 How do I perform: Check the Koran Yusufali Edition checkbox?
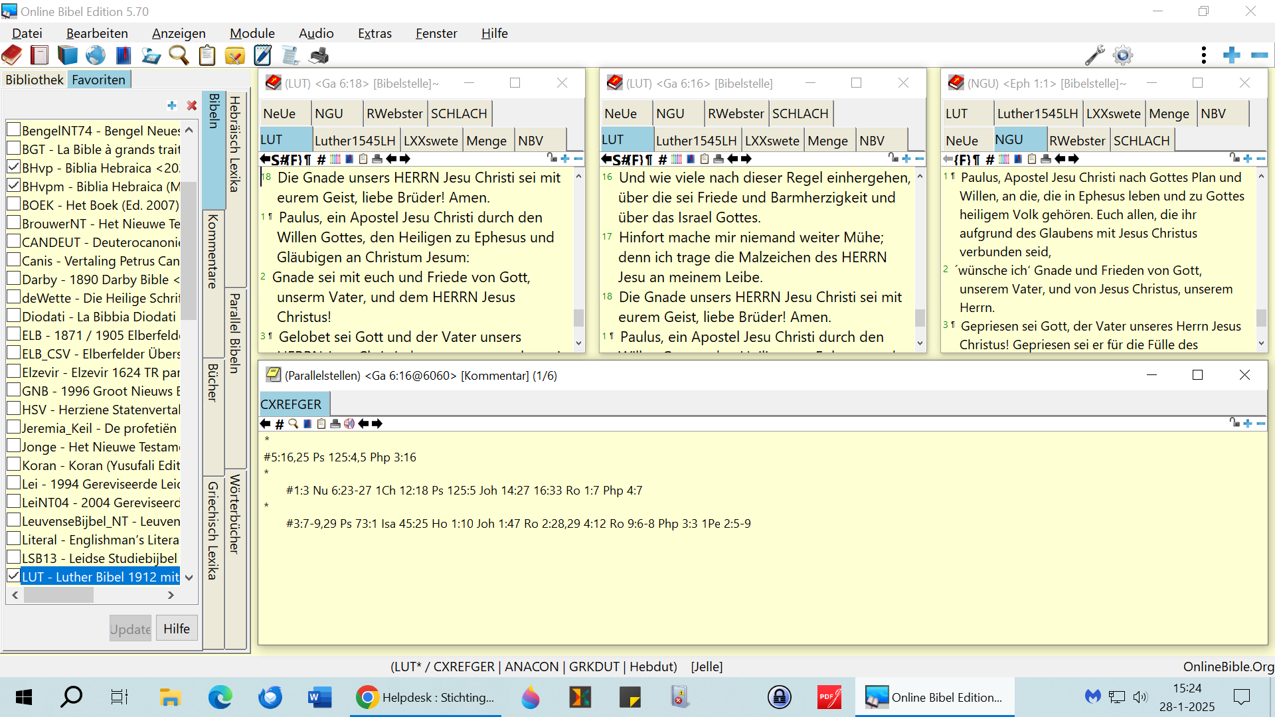click(13, 465)
